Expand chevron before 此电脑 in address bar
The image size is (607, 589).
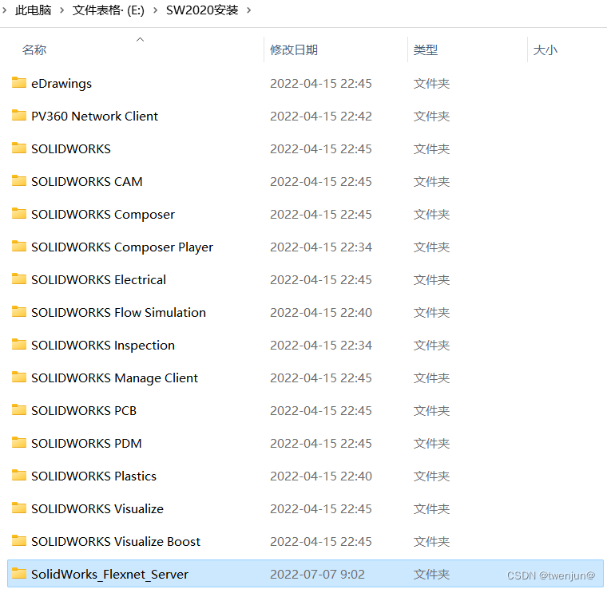point(4,10)
